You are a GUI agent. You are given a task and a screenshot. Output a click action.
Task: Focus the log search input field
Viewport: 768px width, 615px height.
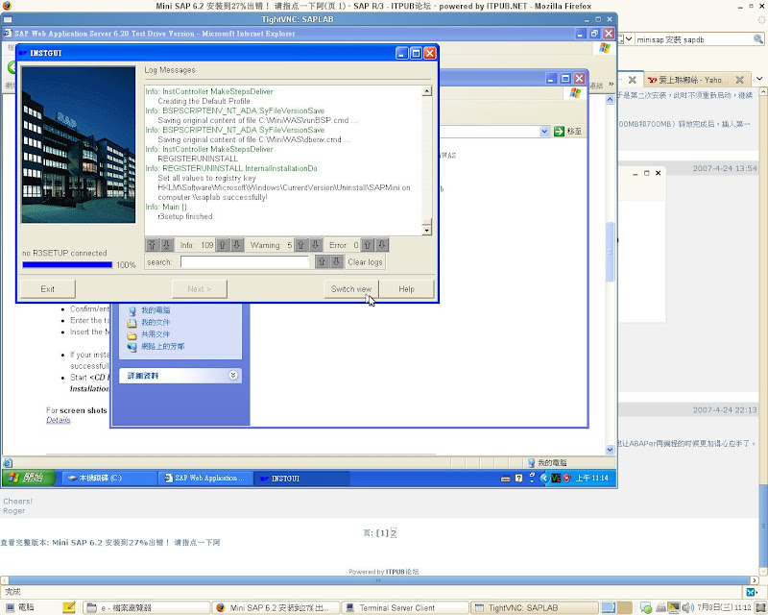click(245, 262)
